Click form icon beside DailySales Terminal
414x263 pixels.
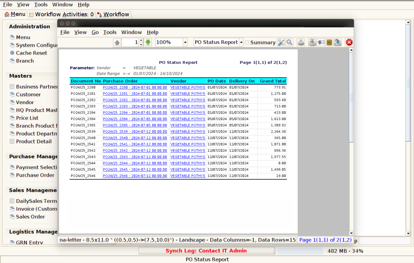12,201
